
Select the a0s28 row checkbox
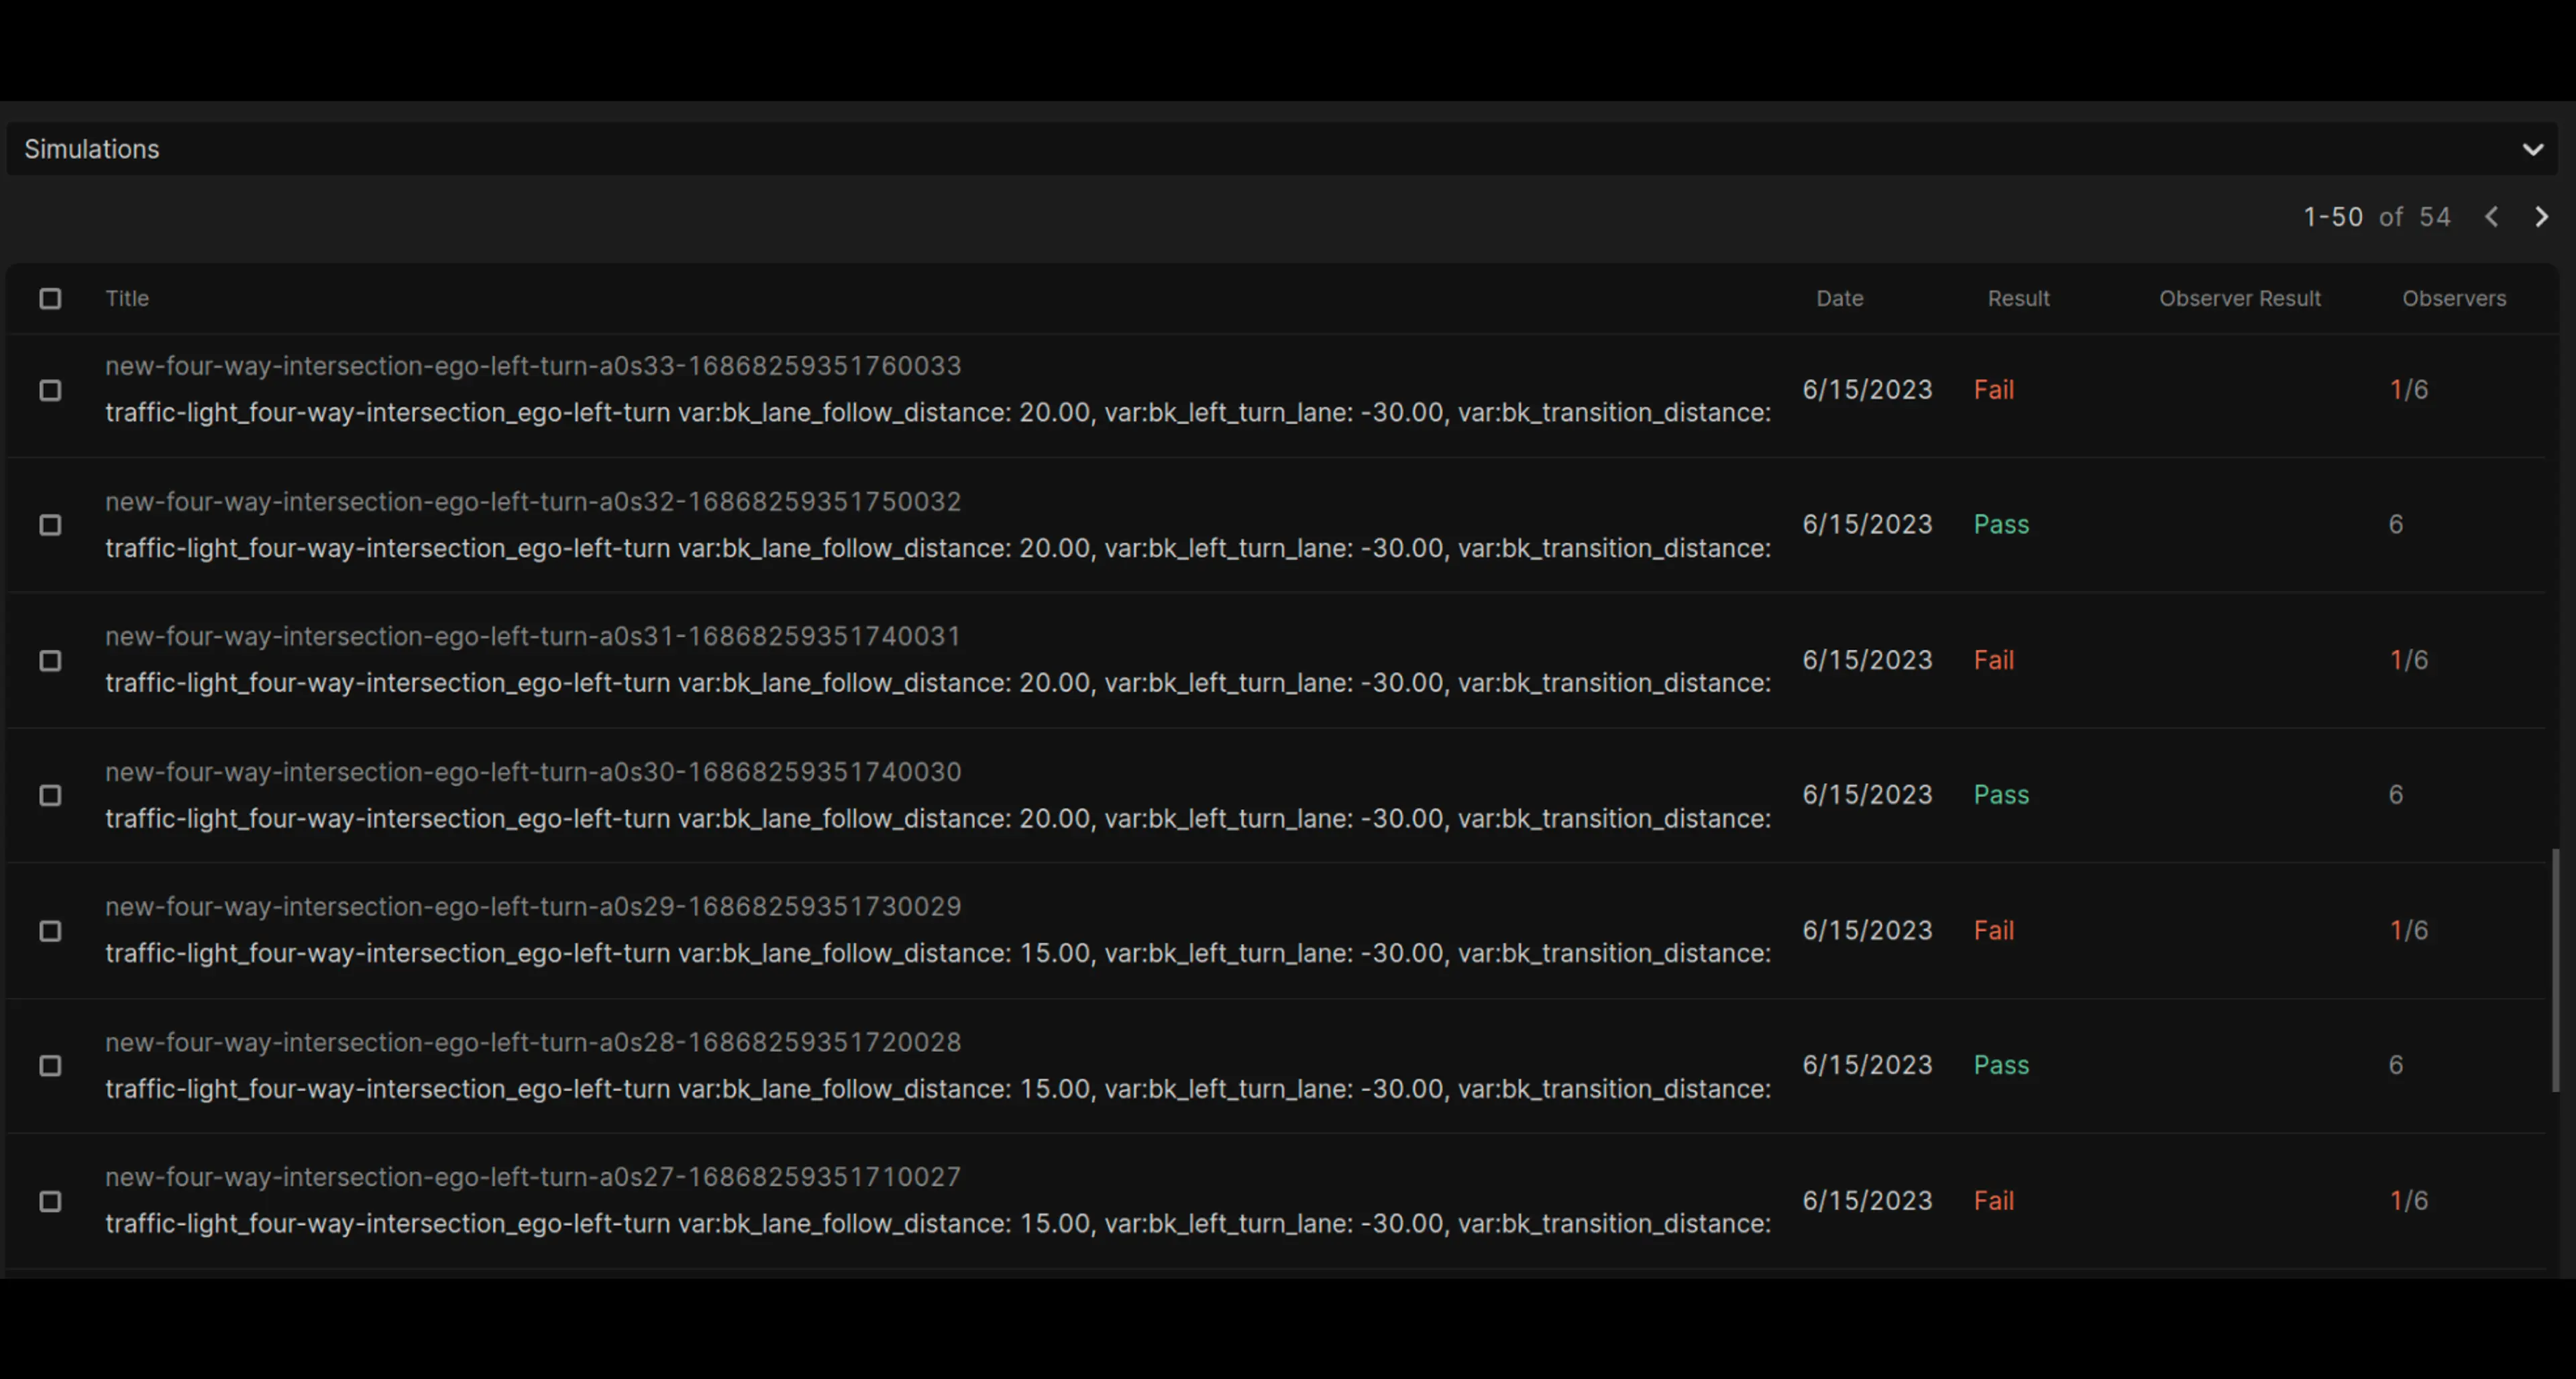click(x=50, y=1066)
